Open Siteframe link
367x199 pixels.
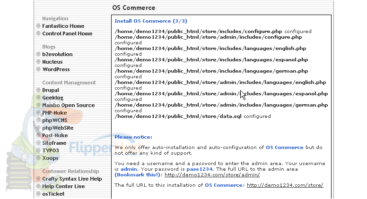coord(54,143)
